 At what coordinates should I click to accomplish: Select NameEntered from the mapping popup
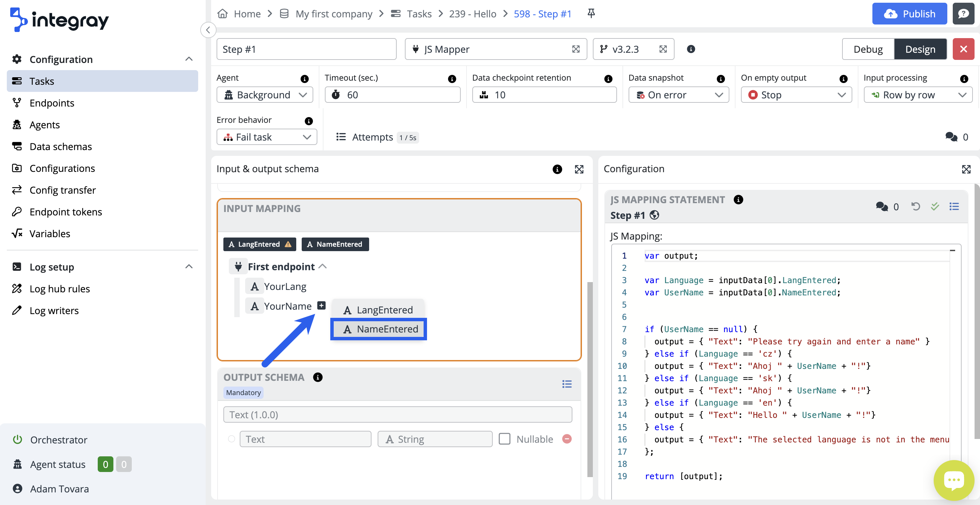tap(379, 329)
